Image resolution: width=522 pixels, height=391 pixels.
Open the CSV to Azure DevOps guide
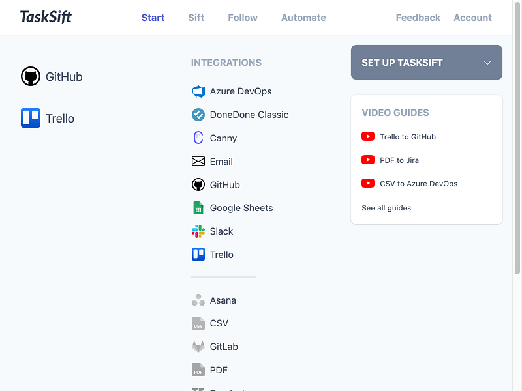tap(418, 184)
